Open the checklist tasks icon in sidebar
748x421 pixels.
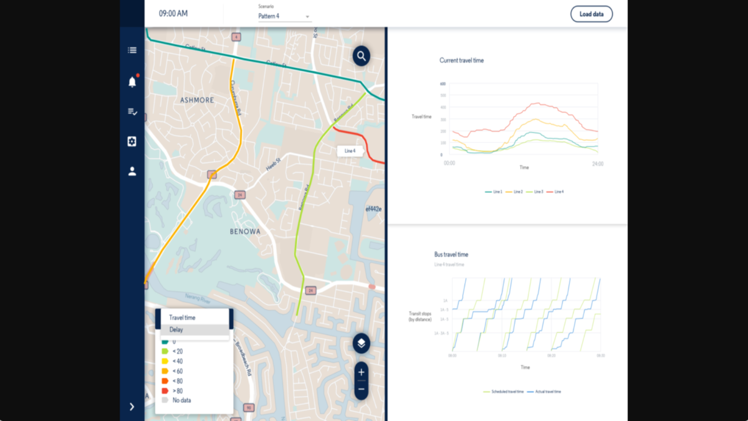(132, 112)
